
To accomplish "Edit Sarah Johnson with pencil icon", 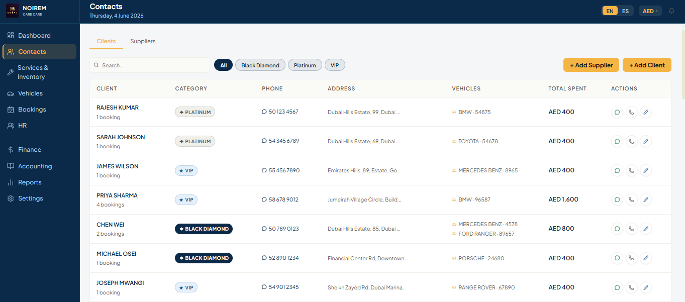I will click(x=646, y=141).
